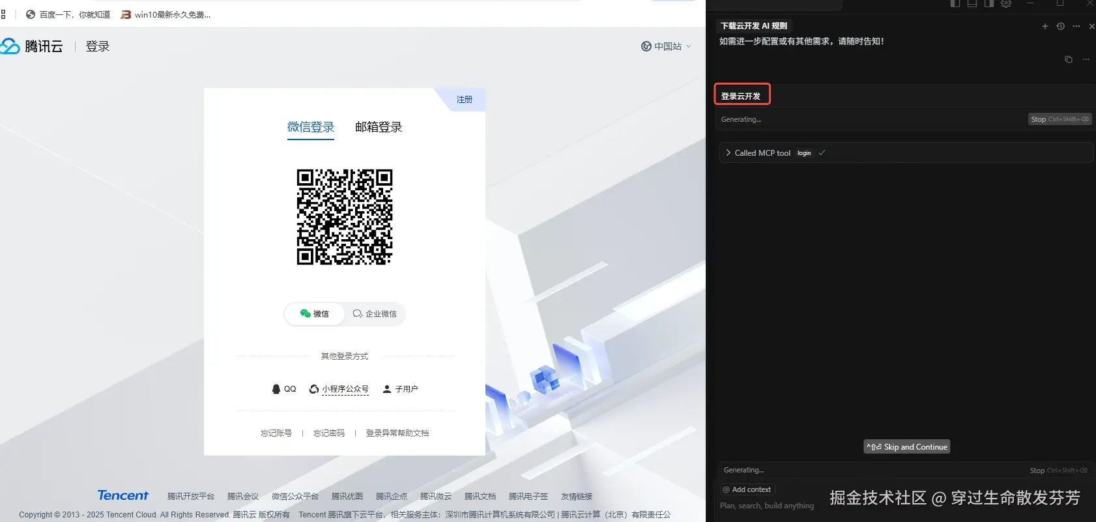Viewport: 1096px width, 522px height.
Task: Open the 微信公众平台 footer link
Action: tap(295, 497)
